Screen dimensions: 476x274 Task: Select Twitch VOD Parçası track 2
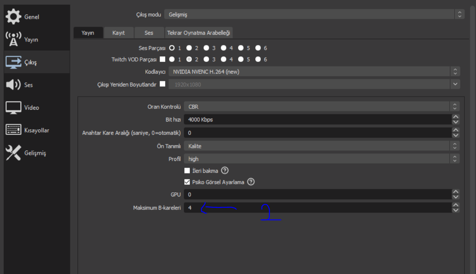coord(189,60)
